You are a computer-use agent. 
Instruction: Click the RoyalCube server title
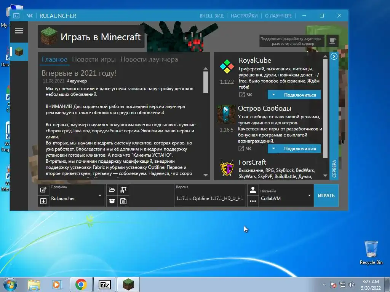pyautogui.click(x=255, y=60)
